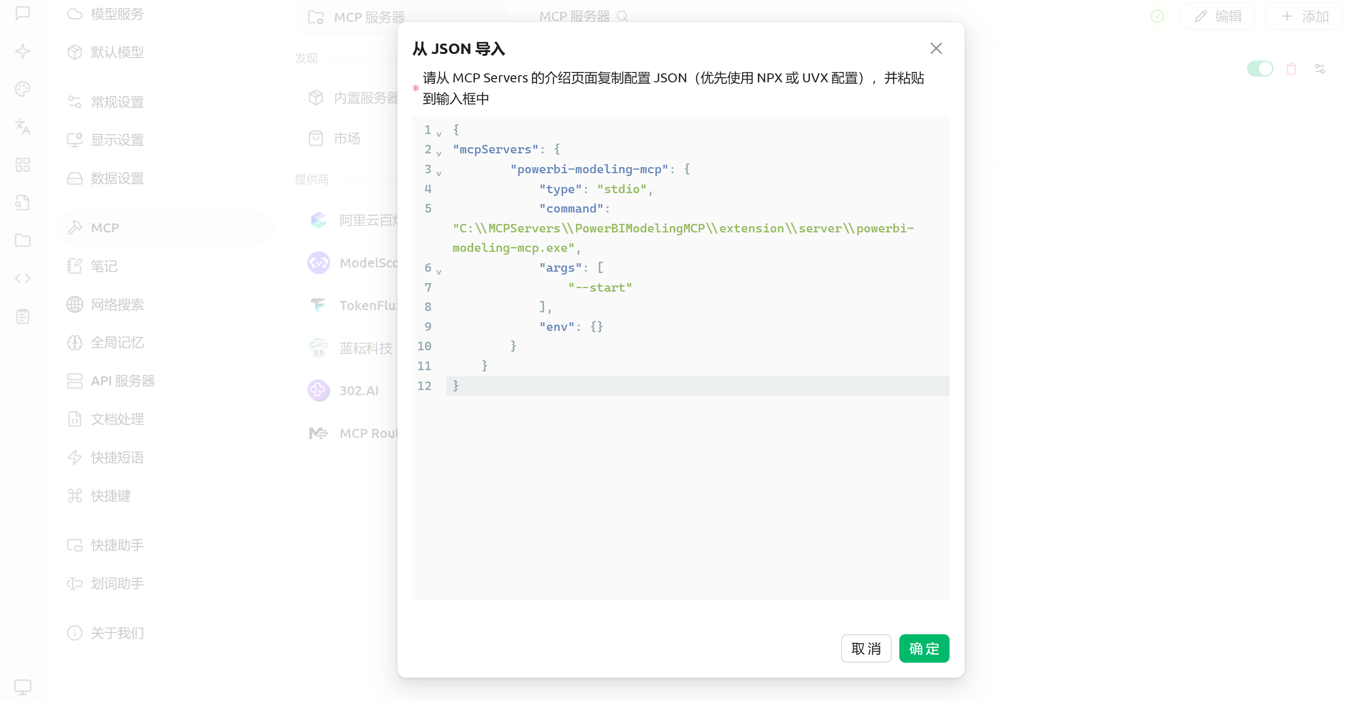Open the files folder sidebar icon
1363x701 pixels.
coord(23,240)
